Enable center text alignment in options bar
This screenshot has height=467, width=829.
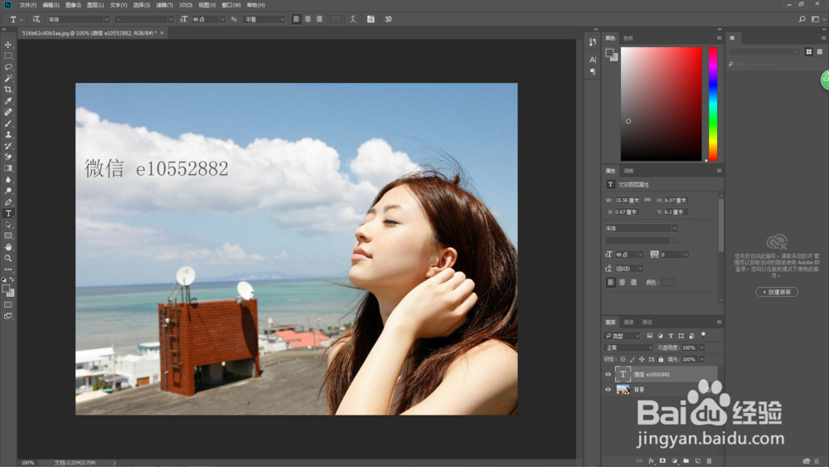click(308, 19)
